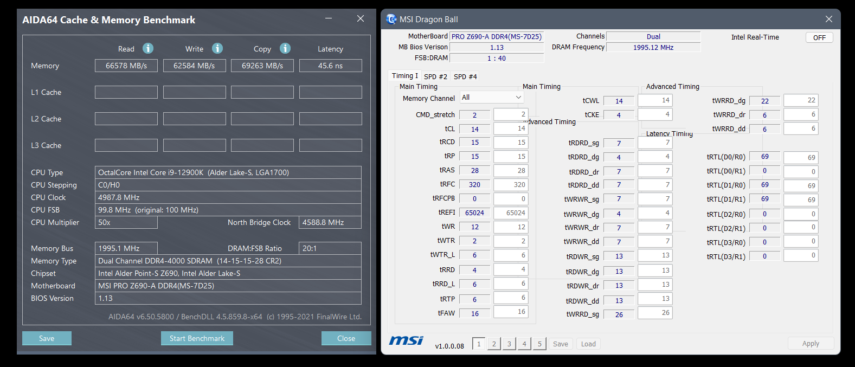
Task: Select profile slot 1 in Dragon Ball
Action: click(x=479, y=344)
